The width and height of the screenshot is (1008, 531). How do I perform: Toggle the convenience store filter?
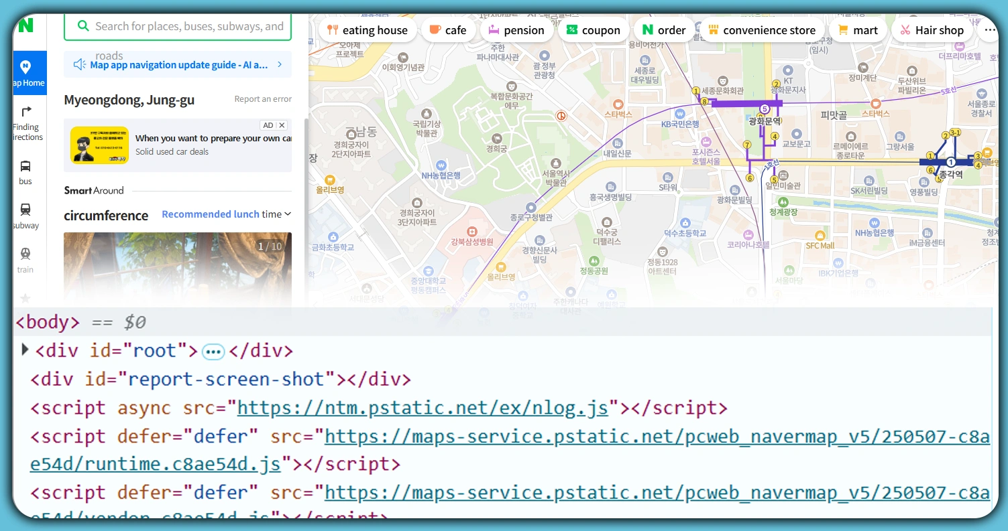(x=762, y=29)
